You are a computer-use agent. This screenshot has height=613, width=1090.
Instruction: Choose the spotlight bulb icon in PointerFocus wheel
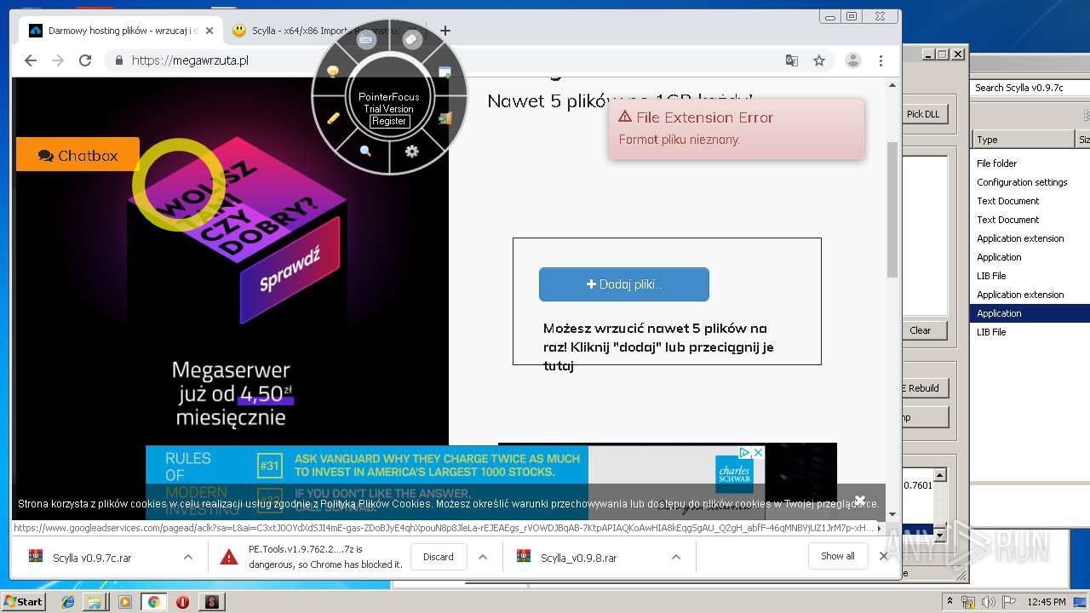click(x=333, y=72)
